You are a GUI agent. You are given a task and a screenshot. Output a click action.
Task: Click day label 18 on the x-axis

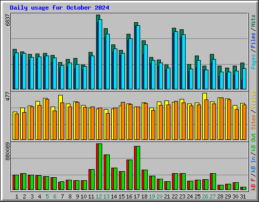(x=144, y=196)
